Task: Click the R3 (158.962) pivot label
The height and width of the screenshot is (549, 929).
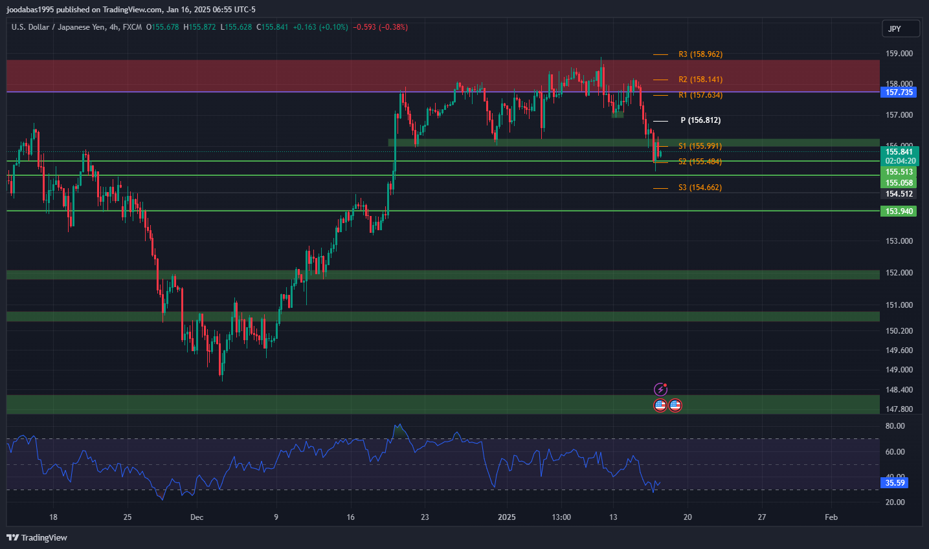Action: [x=700, y=54]
